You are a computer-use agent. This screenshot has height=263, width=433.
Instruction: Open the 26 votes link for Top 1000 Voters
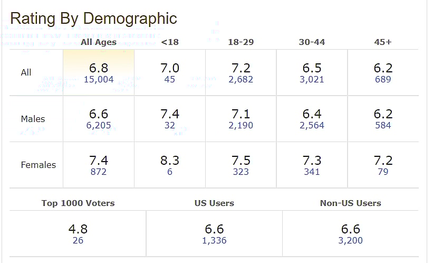(x=78, y=241)
